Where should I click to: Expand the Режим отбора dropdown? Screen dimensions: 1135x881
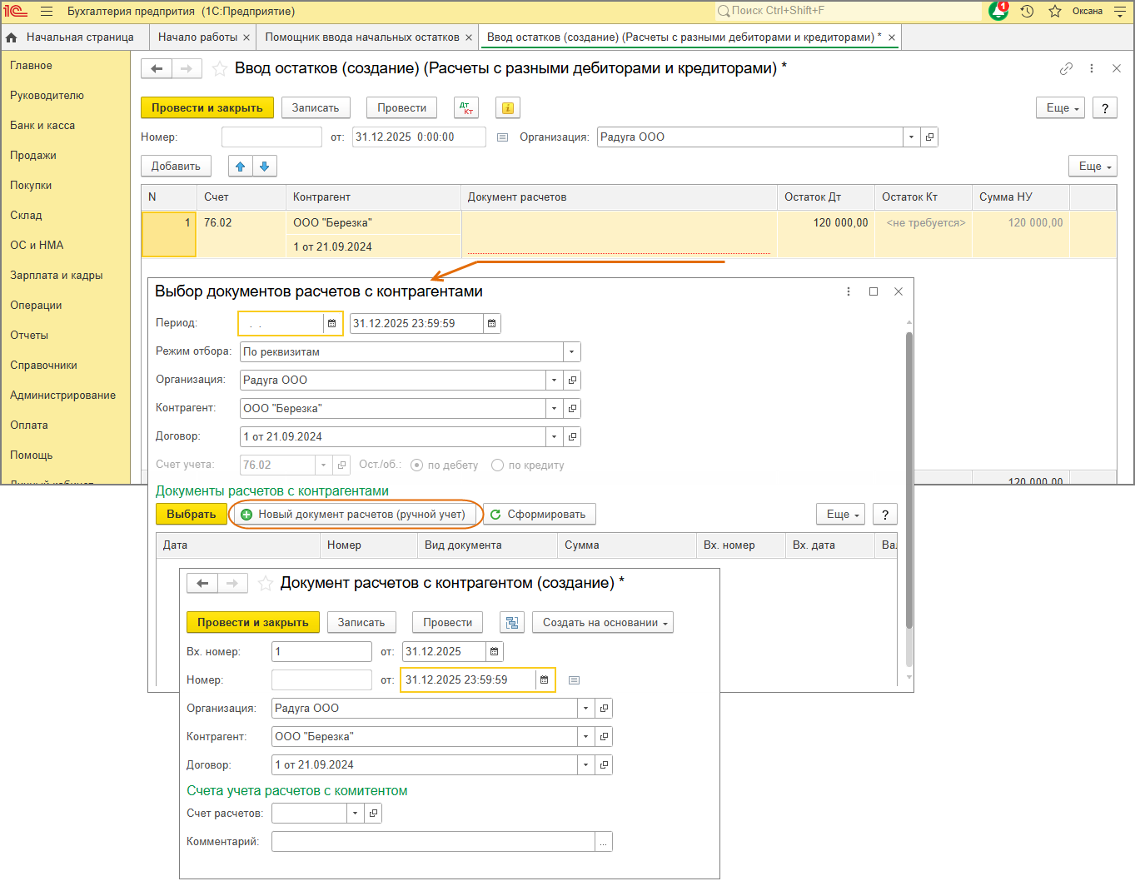tap(572, 352)
